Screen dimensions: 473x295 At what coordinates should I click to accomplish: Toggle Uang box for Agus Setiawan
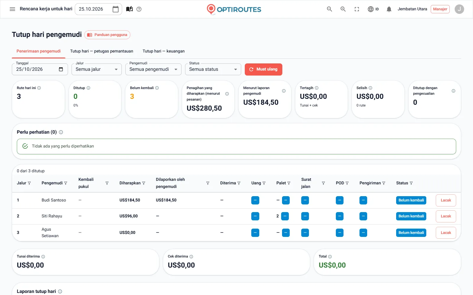[x=255, y=233]
